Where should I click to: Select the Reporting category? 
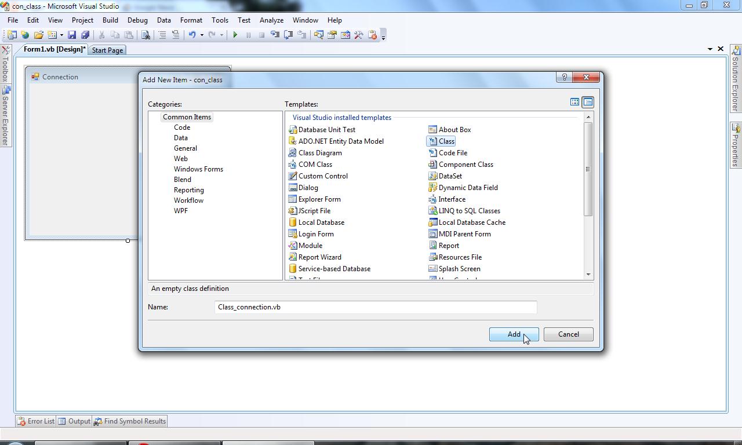click(x=188, y=190)
